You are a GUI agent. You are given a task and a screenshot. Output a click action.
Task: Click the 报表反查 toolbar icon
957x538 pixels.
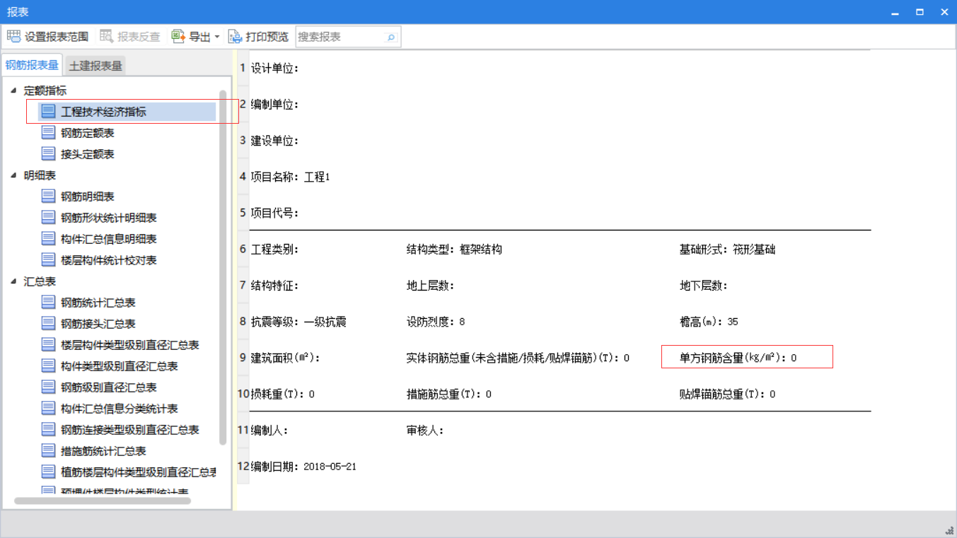[107, 36]
